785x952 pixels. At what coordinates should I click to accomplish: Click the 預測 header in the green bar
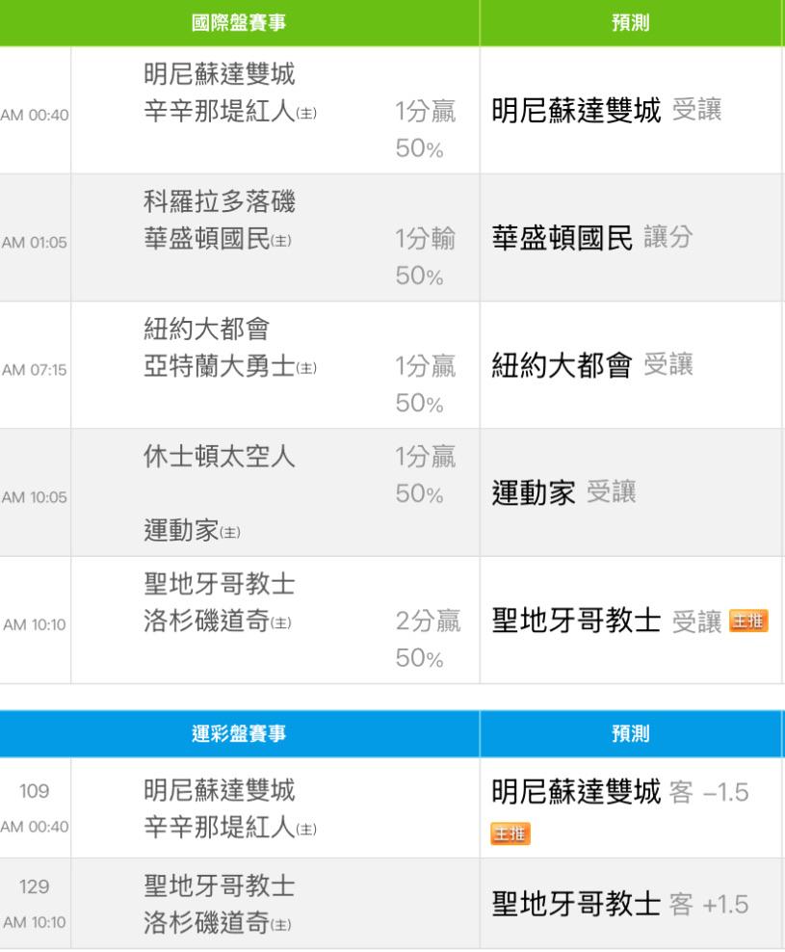[631, 23]
